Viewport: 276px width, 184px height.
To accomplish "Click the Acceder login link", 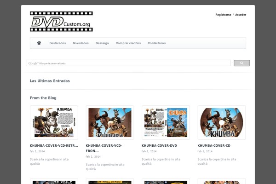I will [241, 15].
